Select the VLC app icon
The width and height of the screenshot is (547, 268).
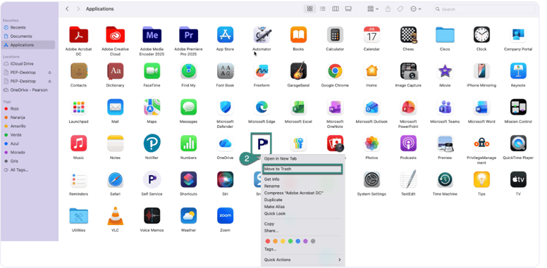click(115, 216)
